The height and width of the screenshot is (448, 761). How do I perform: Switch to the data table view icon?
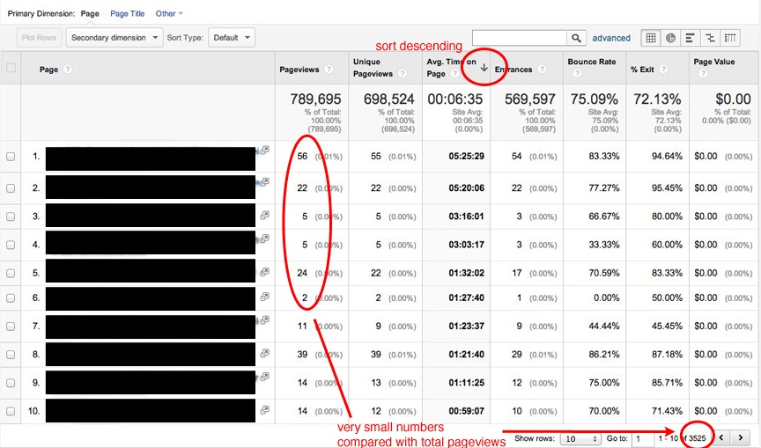coord(650,38)
